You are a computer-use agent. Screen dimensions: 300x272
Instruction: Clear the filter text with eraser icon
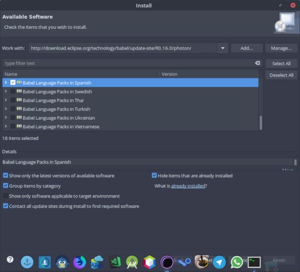click(258, 63)
